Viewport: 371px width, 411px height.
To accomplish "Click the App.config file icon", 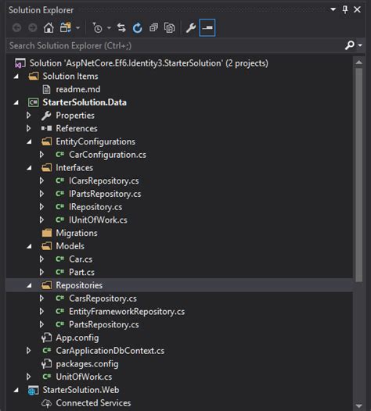I will coord(46,338).
